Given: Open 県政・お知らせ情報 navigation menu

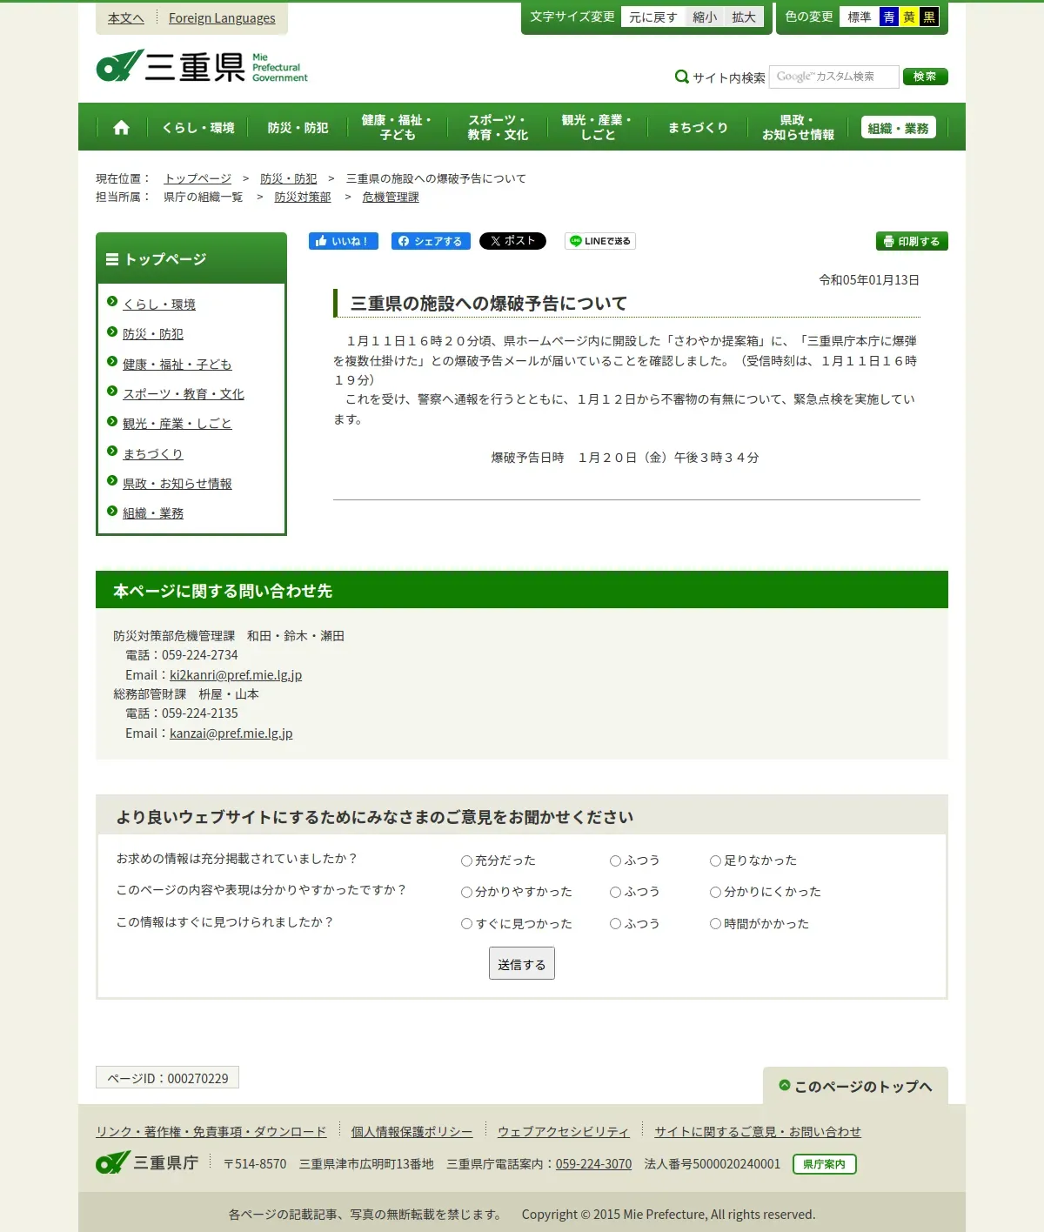Looking at the screenshot, I should 798,127.
